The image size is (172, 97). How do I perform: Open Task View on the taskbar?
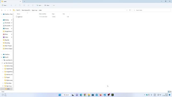click(x=73, y=95)
